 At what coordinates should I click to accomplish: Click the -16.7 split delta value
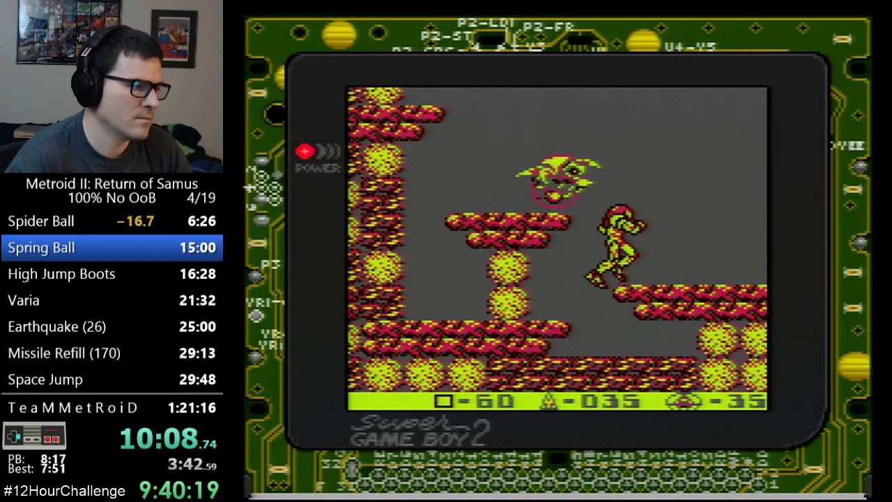135,221
